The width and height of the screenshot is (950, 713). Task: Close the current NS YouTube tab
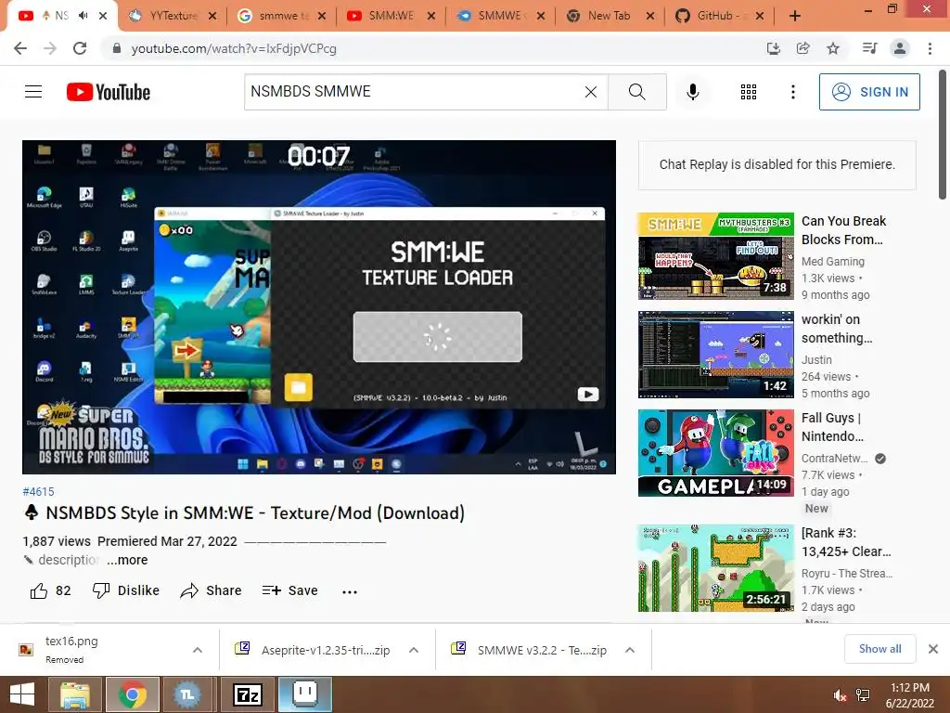(103, 16)
